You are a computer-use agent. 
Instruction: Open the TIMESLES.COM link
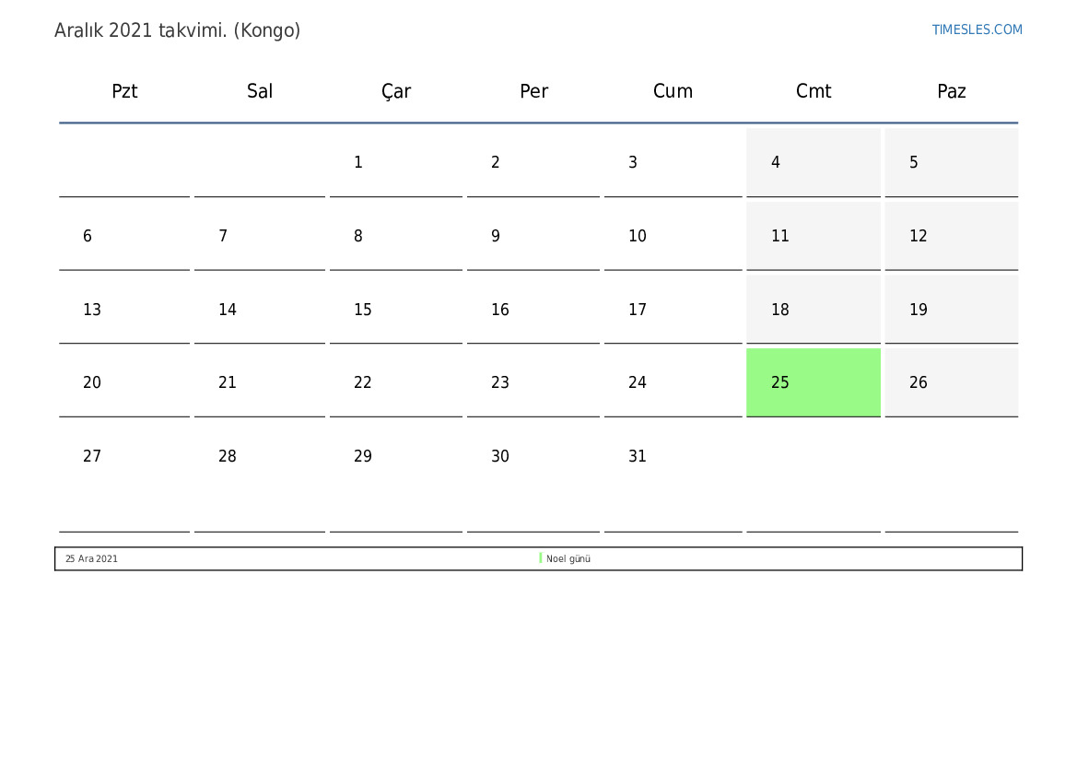pos(977,29)
